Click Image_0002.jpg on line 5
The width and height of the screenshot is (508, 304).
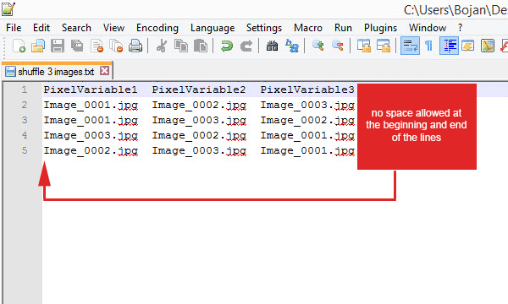click(x=91, y=150)
